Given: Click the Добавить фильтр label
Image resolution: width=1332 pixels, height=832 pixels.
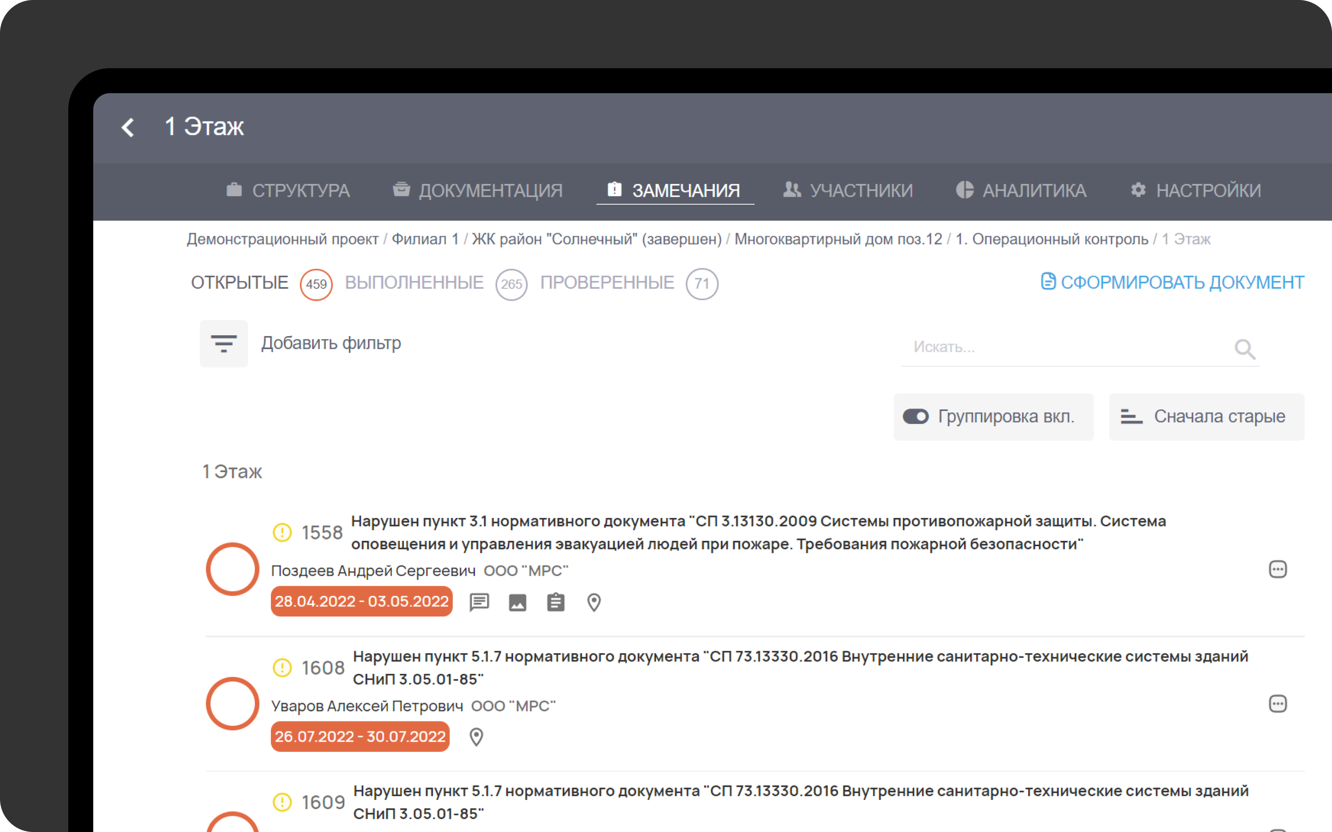Looking at the screenshot, I should click(x=331, y=343).
